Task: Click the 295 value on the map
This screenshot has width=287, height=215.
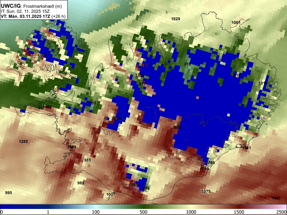Action: pyautogui.click(x=93, y=103)
